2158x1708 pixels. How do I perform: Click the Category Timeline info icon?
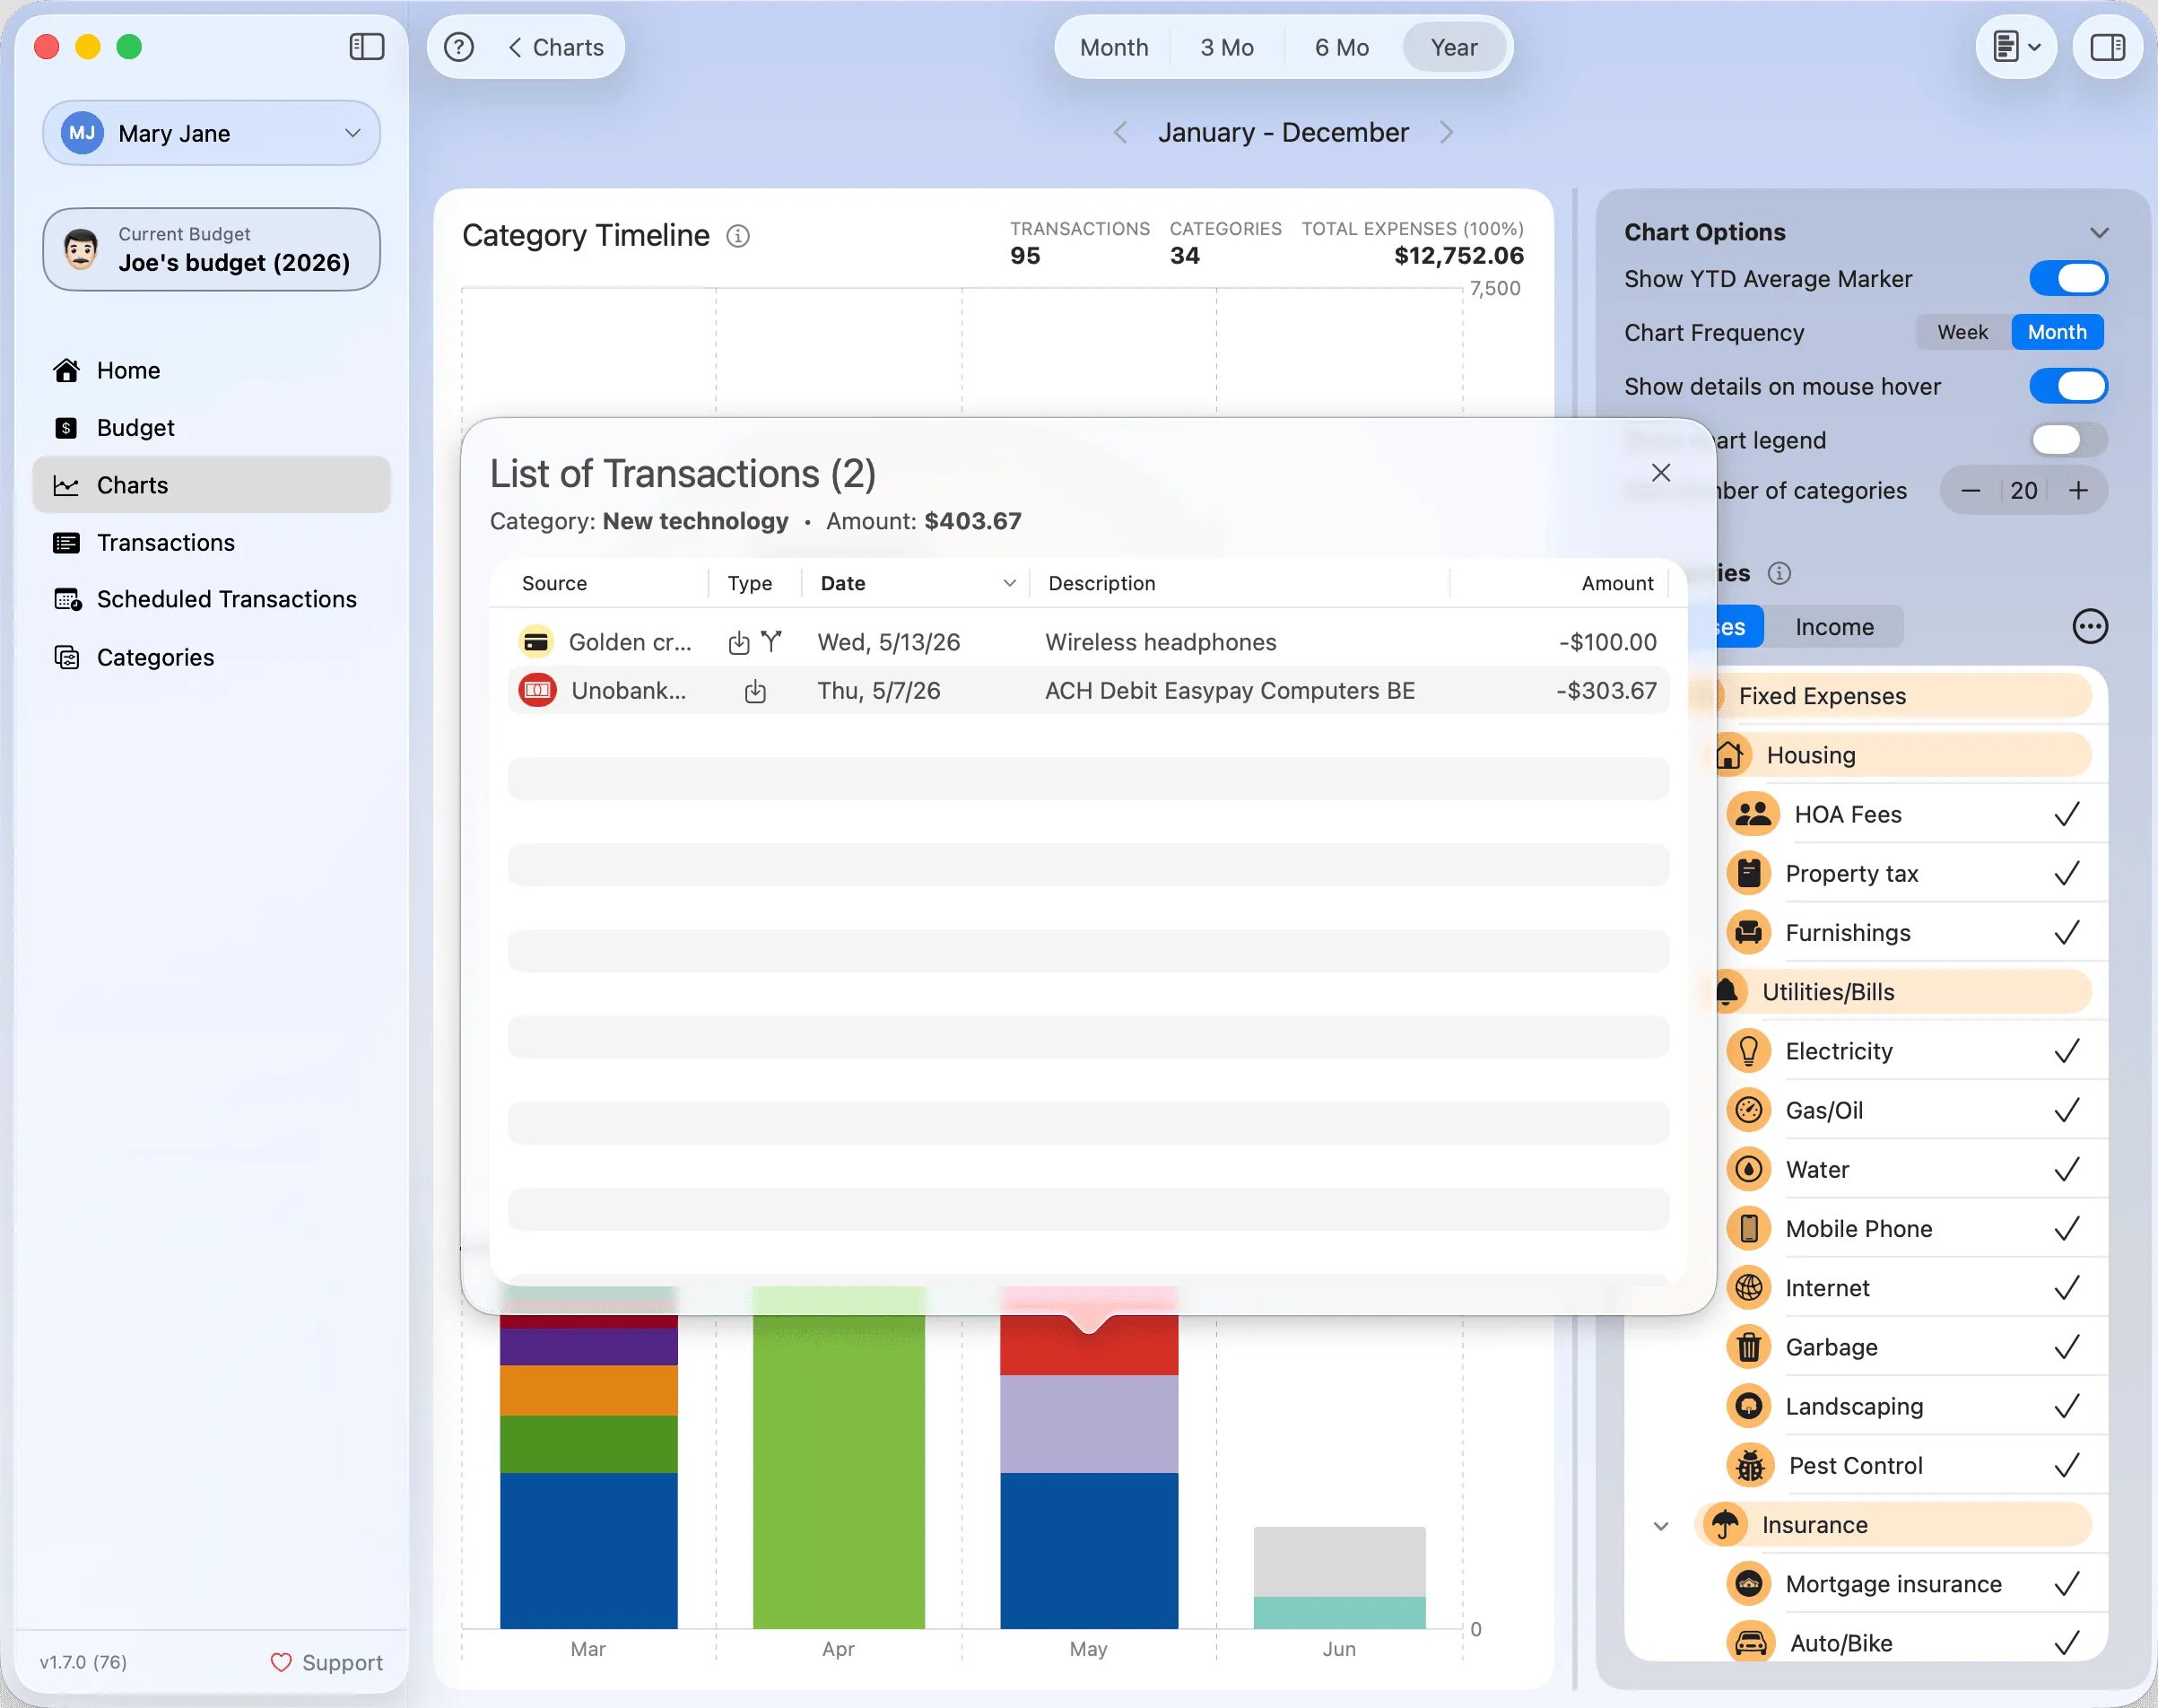point(738,236)
